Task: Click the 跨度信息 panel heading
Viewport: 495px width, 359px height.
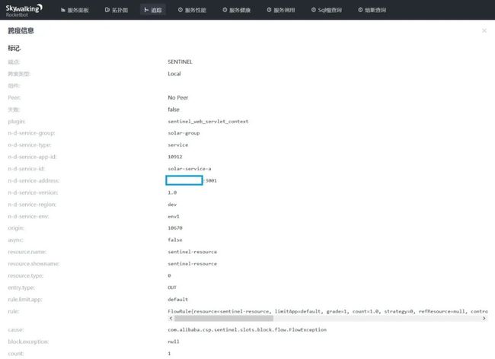Action: (21, 30)
